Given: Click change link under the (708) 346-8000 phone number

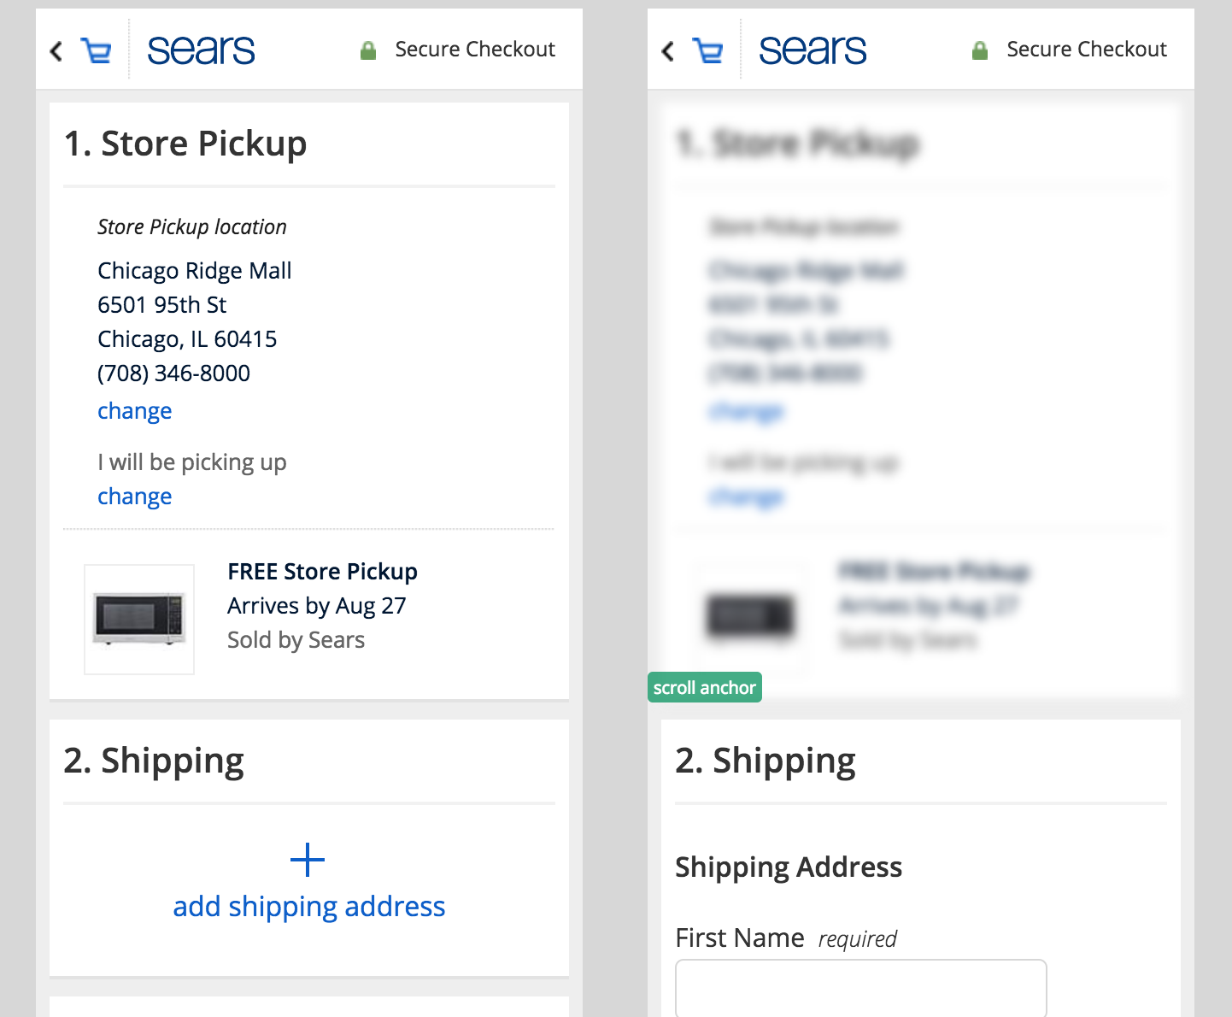Looking at the screenshot, I should (x=135, y=411).
